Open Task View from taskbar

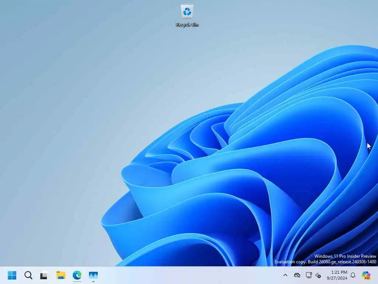44,275
